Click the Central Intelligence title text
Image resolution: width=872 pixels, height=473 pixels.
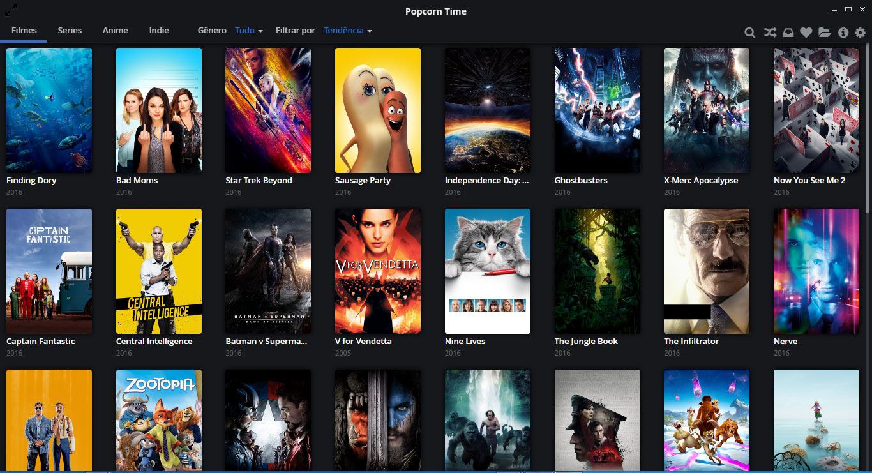(154, 342)
